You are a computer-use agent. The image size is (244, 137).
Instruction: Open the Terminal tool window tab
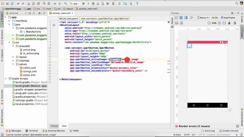[32, 131]
